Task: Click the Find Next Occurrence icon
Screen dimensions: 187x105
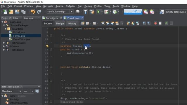Action: [x=112, y=23]
